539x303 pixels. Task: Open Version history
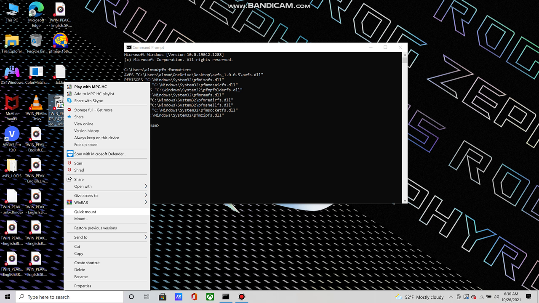(107, 131)
